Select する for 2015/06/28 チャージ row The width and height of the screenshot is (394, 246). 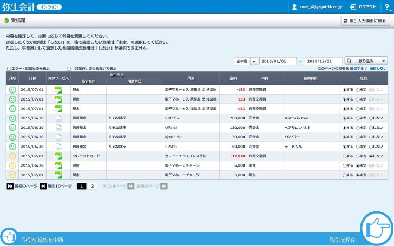[x=345, y=165]
